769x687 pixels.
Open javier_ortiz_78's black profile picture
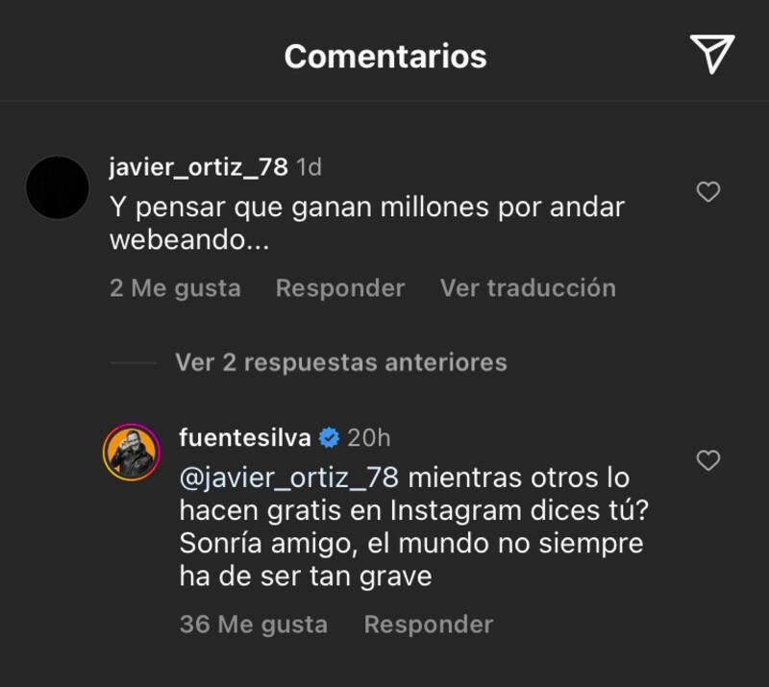coord(58,187)
